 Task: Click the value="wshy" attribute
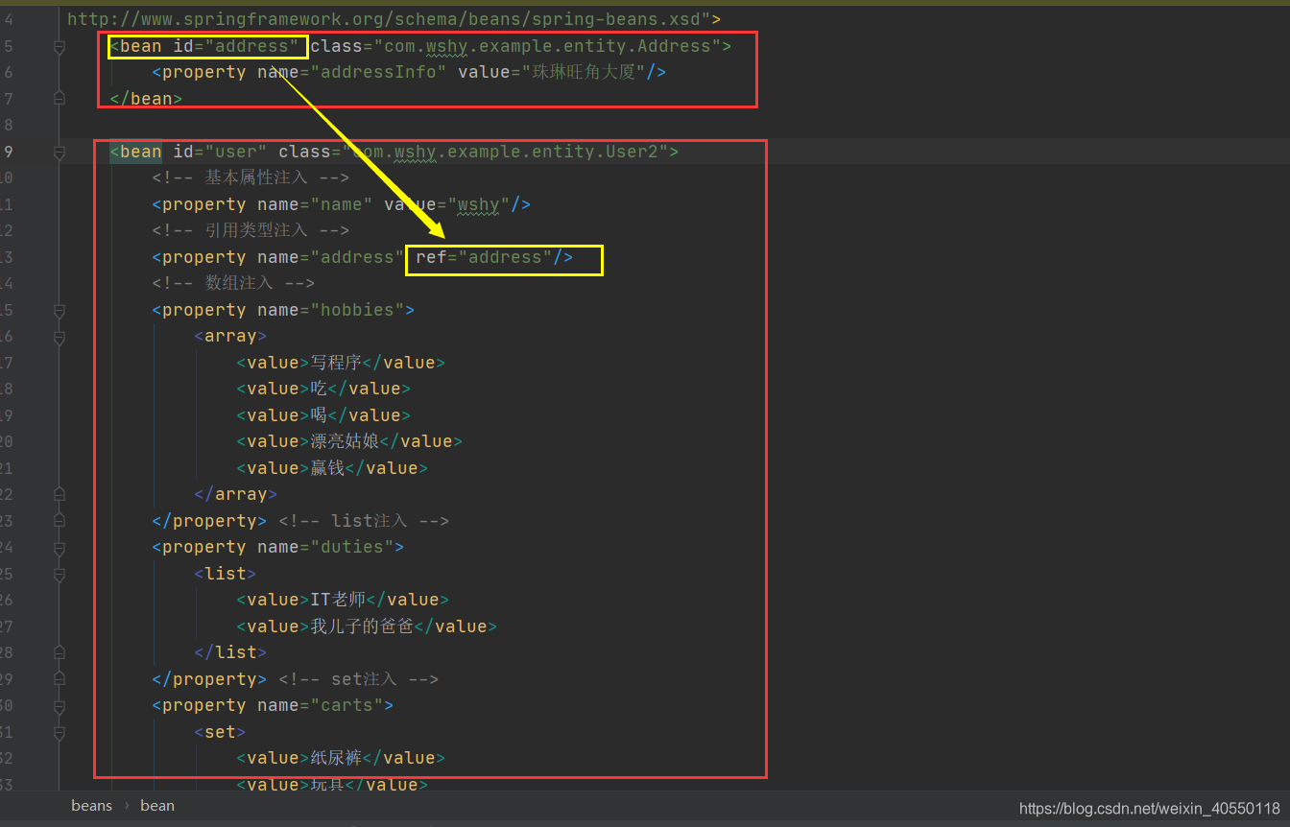click(447, 204)
